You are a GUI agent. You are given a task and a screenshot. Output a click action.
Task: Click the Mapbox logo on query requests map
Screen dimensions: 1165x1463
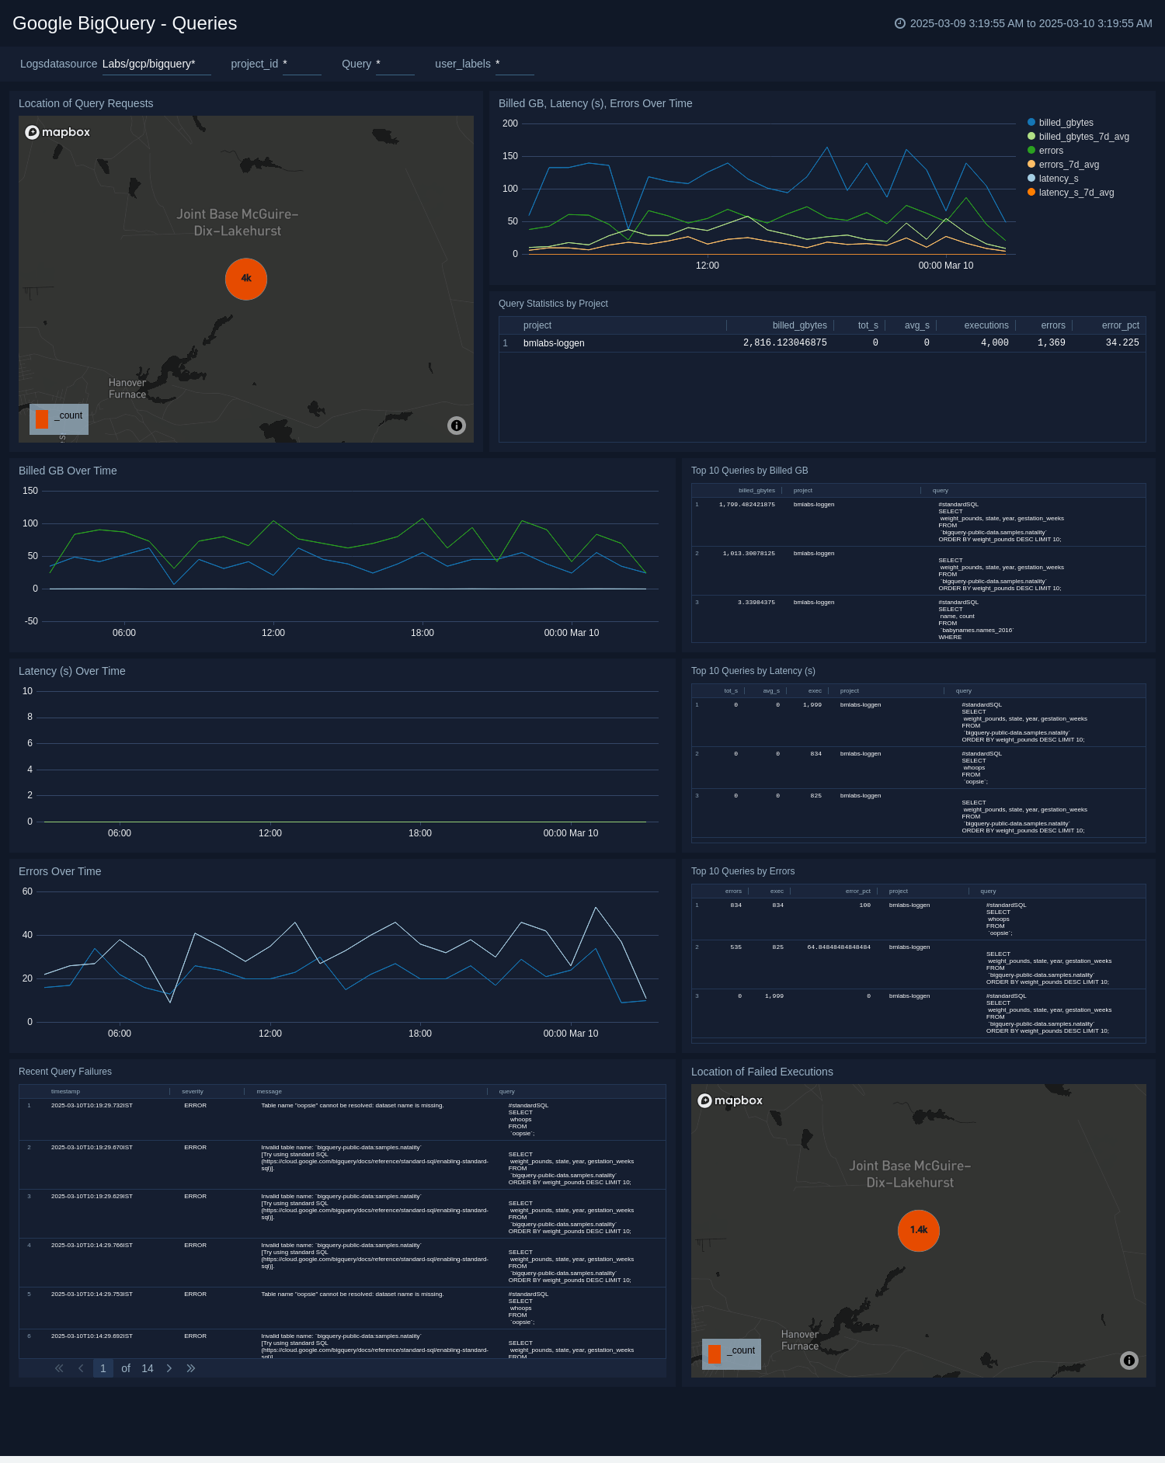pos(57,132)
